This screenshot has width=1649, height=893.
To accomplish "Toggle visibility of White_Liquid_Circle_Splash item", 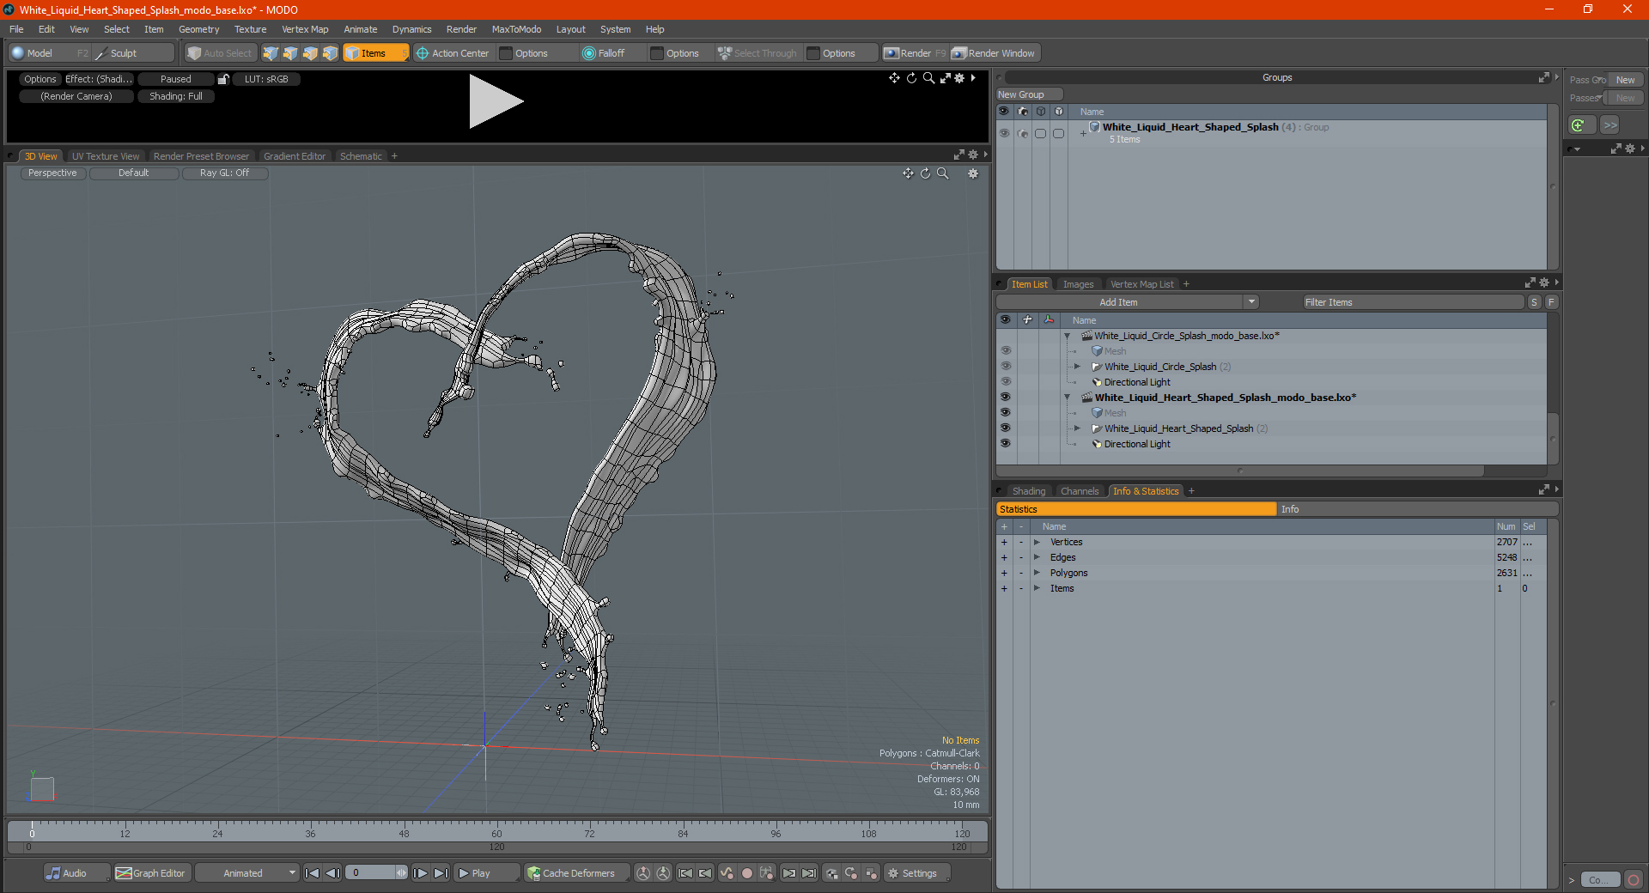I will [x=1005, y=367].
